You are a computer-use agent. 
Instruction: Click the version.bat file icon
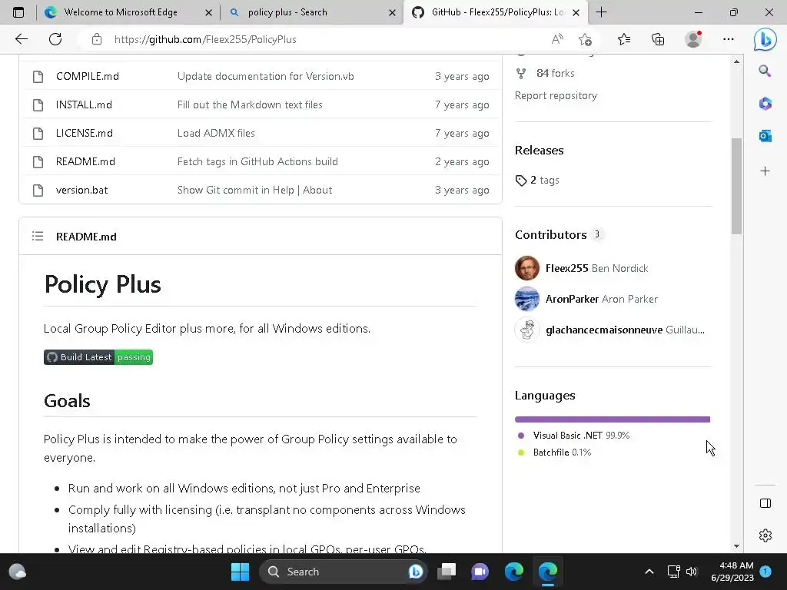38,191
